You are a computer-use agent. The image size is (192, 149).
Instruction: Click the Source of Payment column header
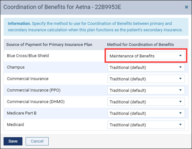pos(49,45)
